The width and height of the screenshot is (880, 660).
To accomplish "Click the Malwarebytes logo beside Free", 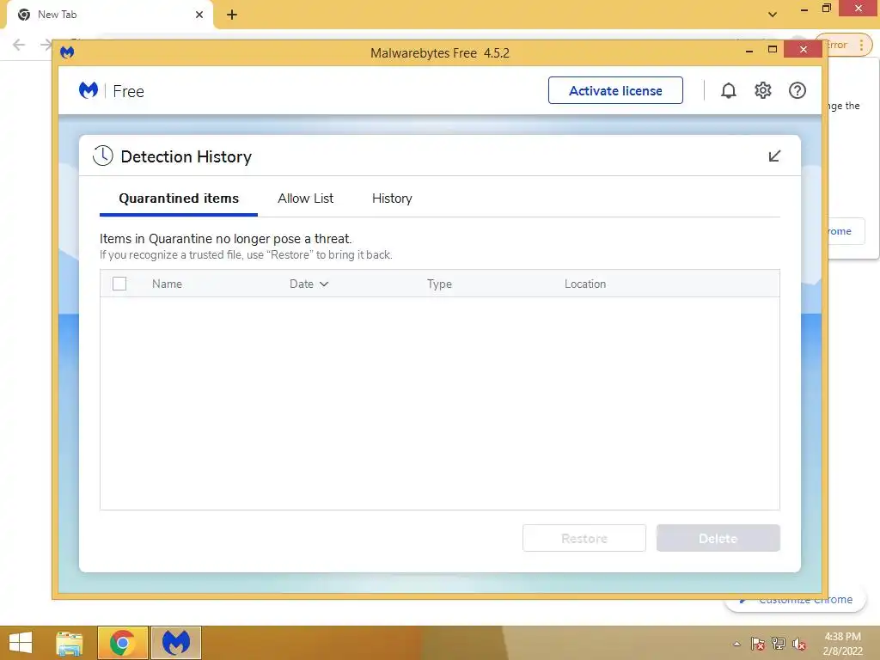I will tap(89, 90).
